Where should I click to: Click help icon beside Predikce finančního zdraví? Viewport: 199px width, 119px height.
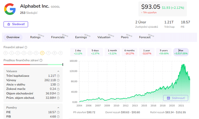click(41, 60)
